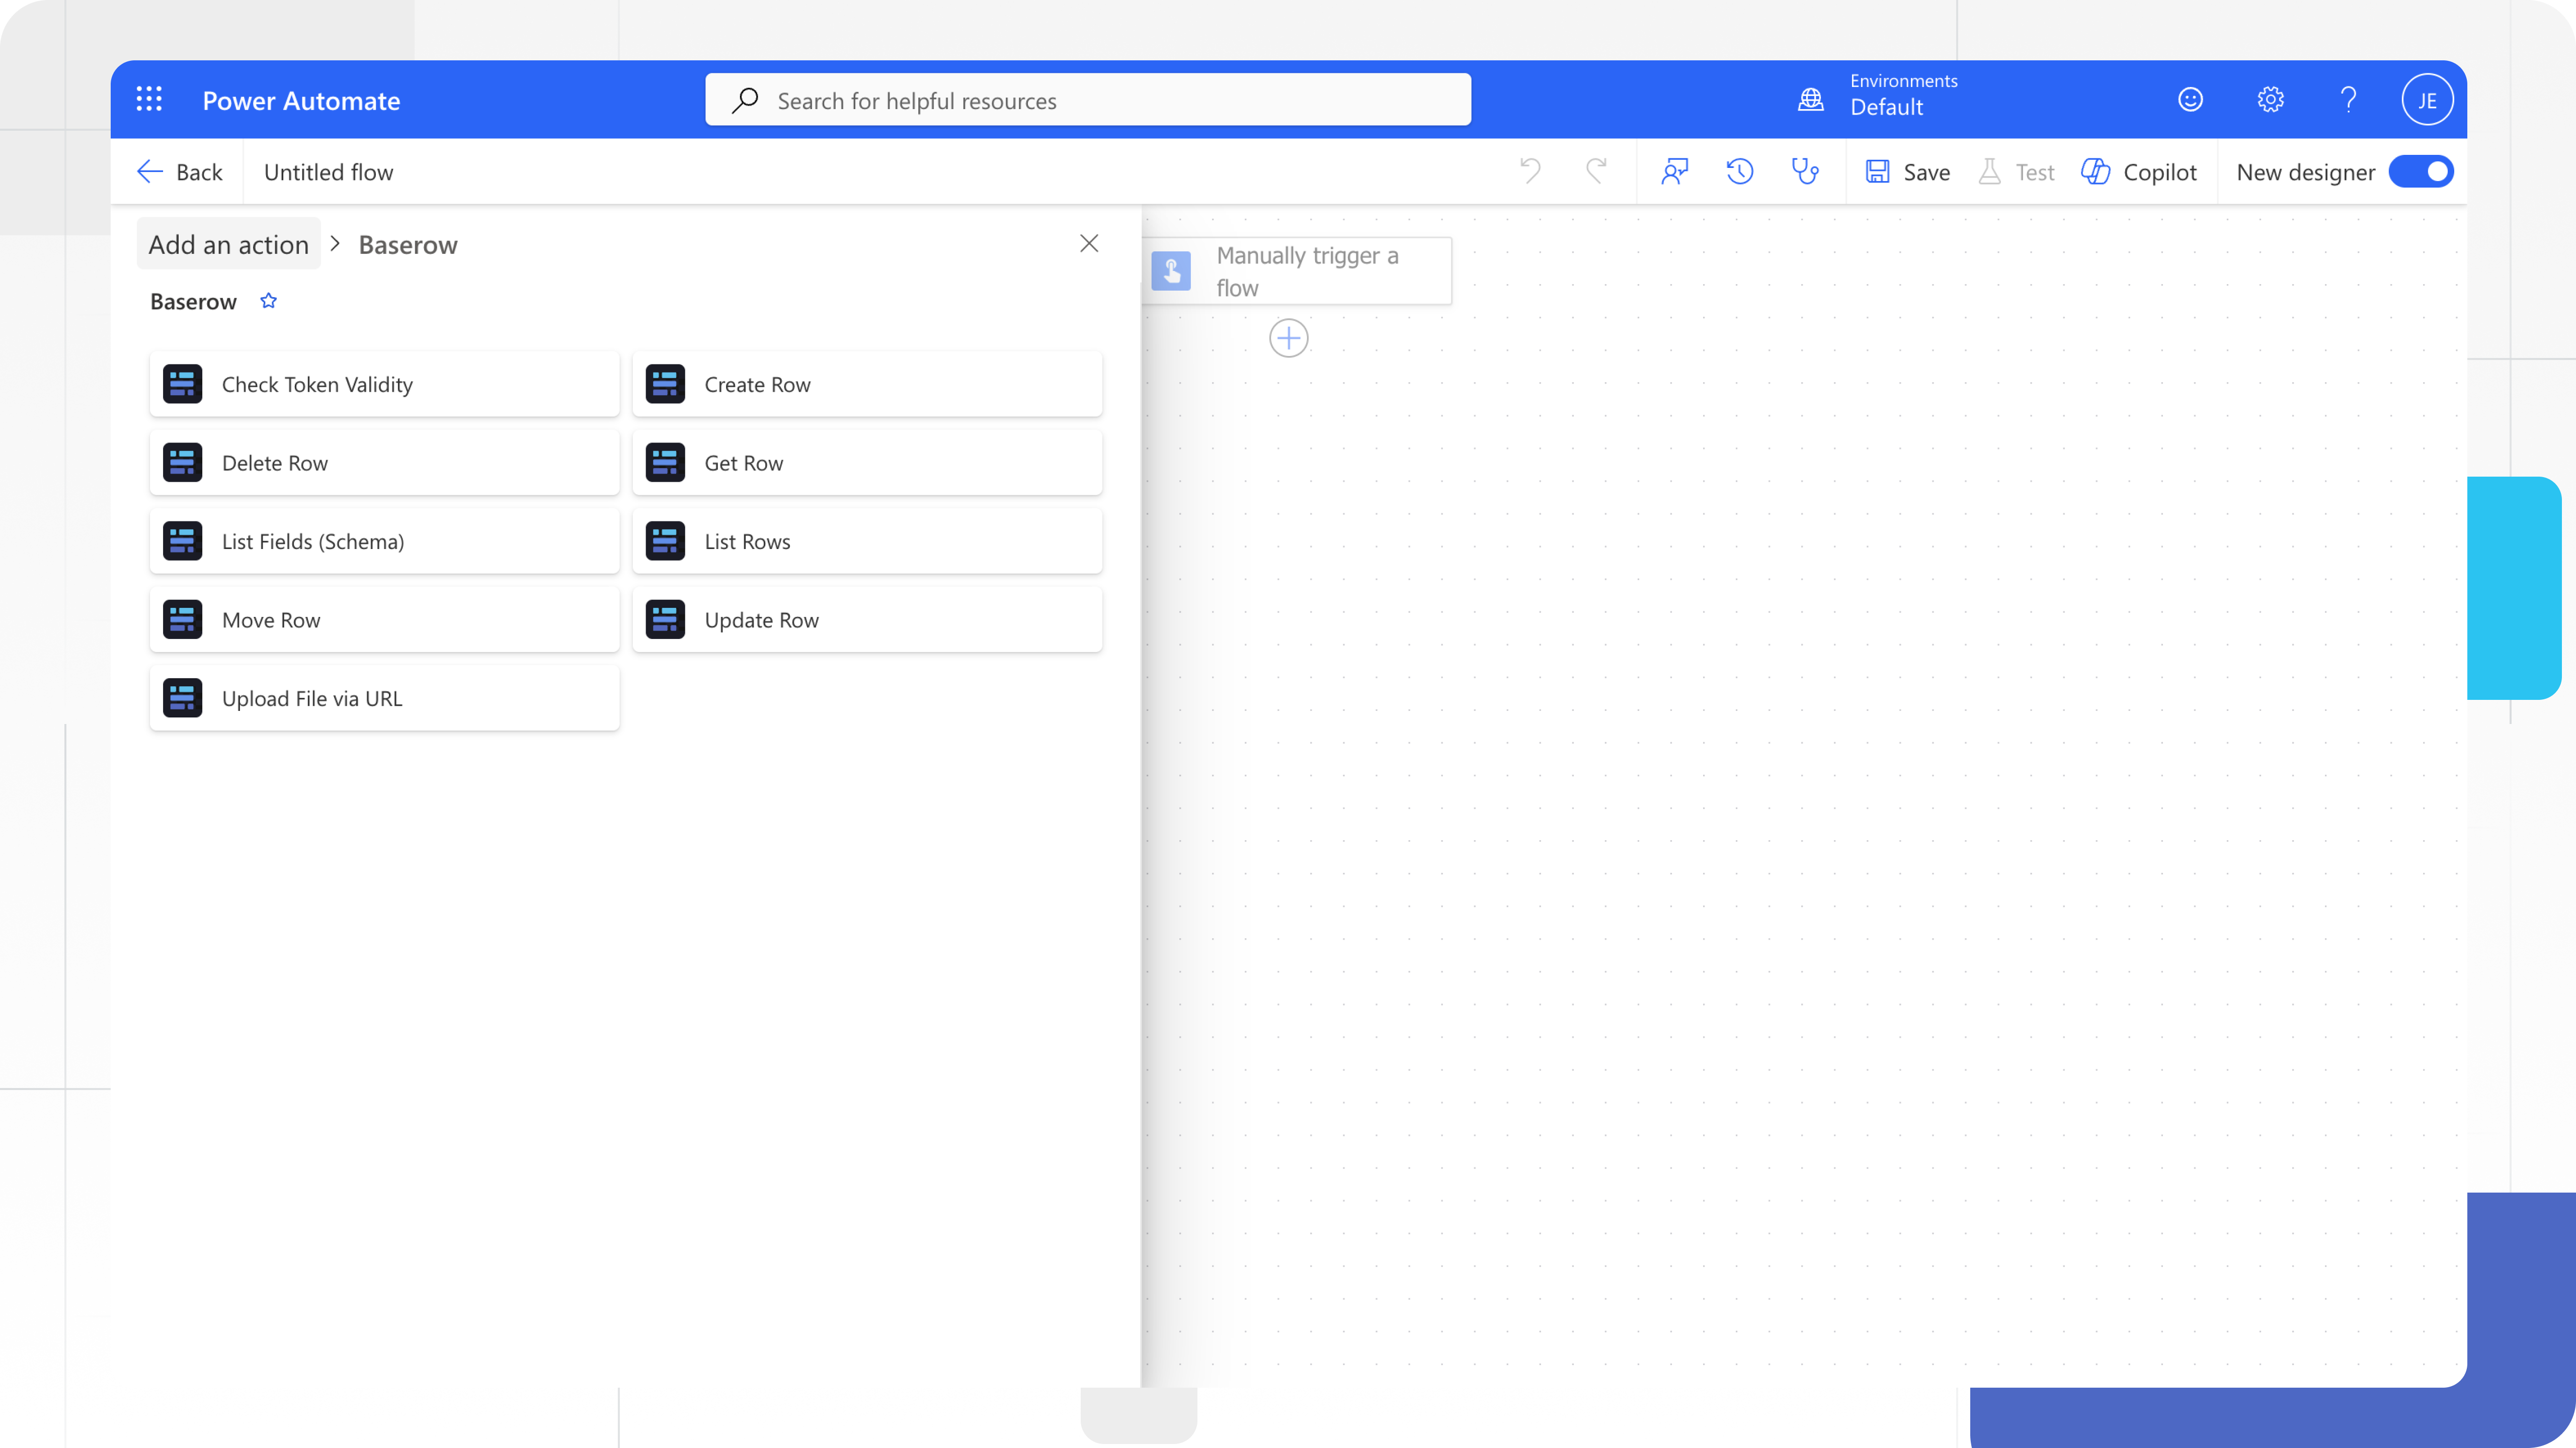2576x1448 pixels.
Task: Open the settings gear icon
Action: tap(2270, 99)
